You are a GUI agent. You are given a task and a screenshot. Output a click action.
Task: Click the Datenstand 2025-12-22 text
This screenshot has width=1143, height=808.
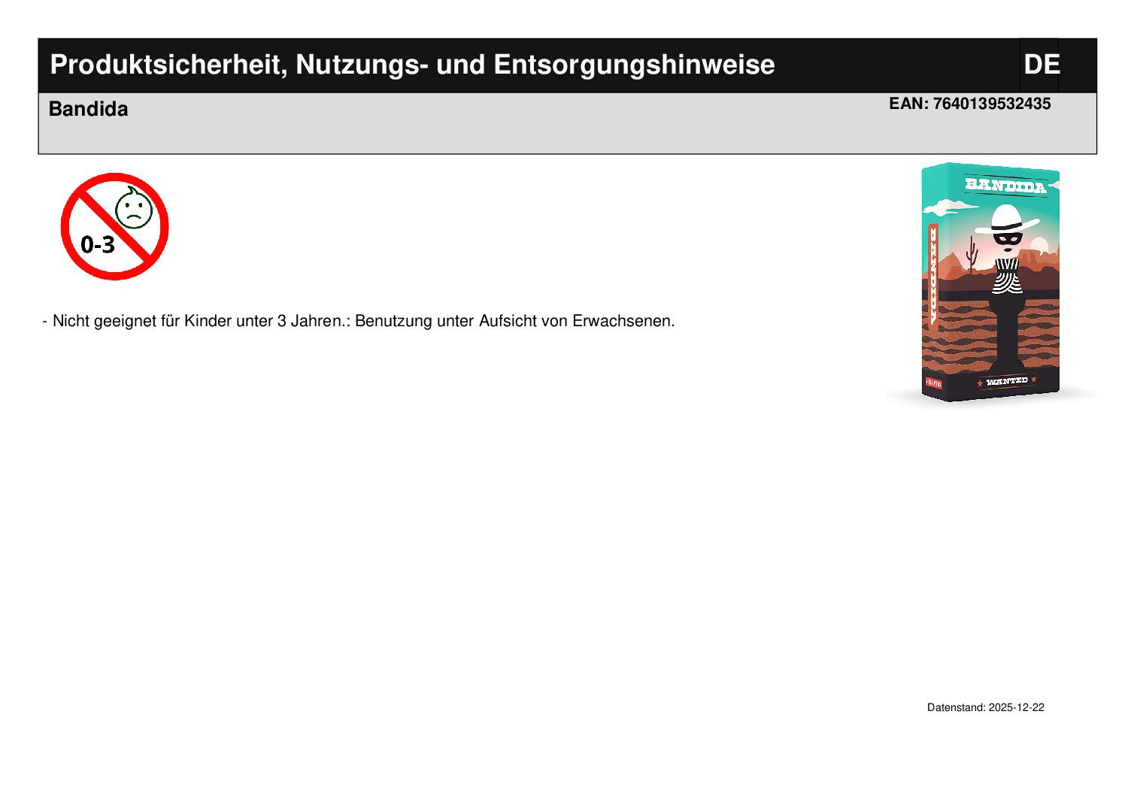point(985,707)
